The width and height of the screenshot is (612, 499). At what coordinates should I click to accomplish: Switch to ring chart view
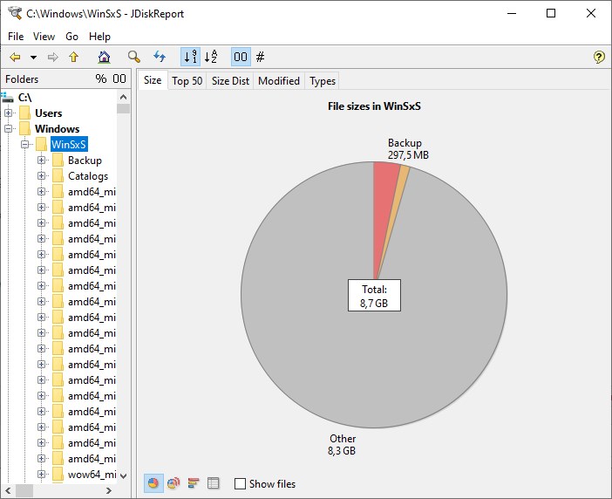pyautogui.click(x=173, y=483)
